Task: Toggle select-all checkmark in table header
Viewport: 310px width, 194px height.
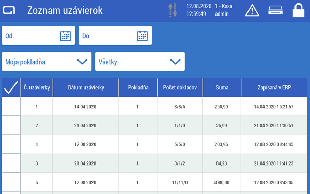Action: pos(11,87)
